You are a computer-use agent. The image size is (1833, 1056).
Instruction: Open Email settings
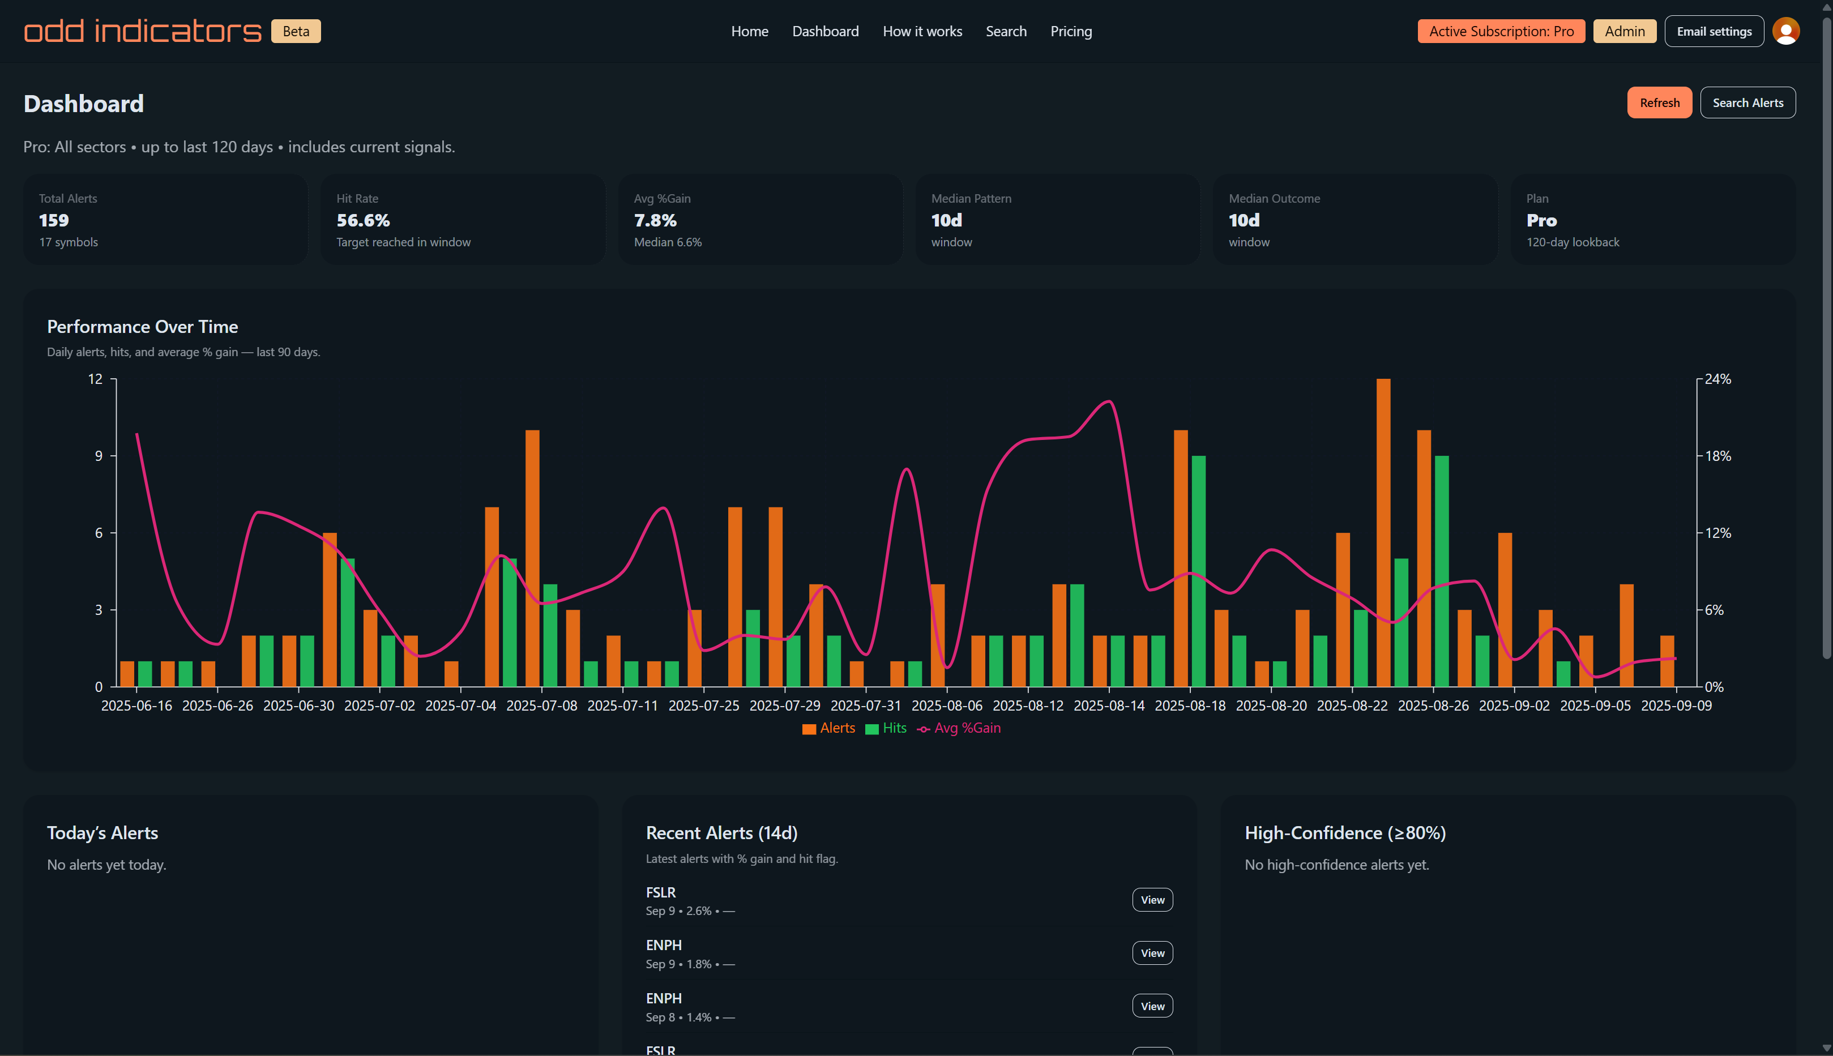(x=1714, y=31)
